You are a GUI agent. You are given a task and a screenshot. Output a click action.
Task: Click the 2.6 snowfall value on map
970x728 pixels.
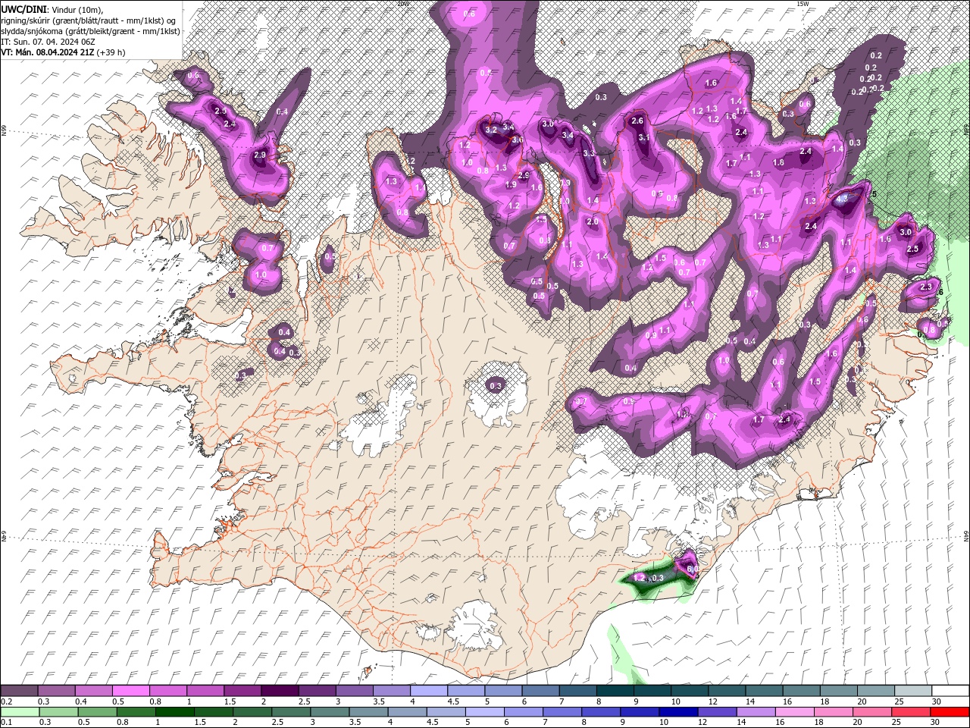click(637, 121)
